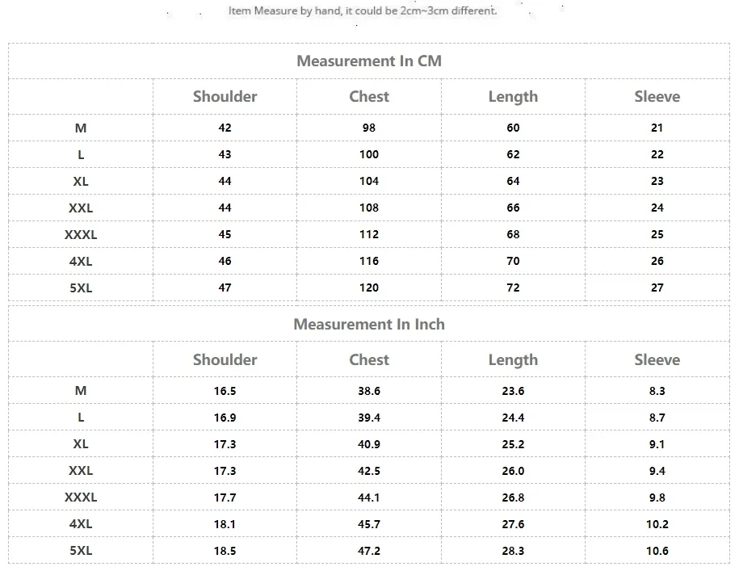Image resolution: width=739 pixels, height=571 pixels.
Task: Select the Chest header in the CM table
Action: tap(369, 96)
